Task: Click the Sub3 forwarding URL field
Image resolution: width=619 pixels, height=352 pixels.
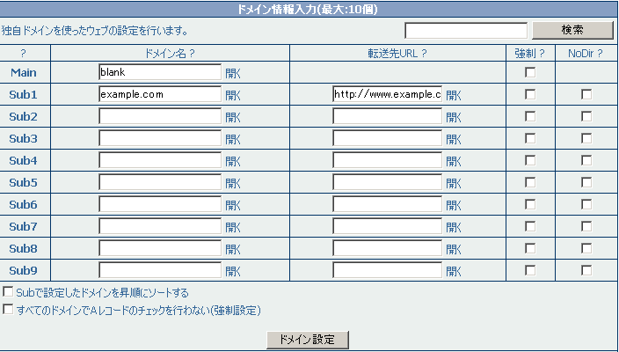Action: pyautogui.click(x=387, y=138)
